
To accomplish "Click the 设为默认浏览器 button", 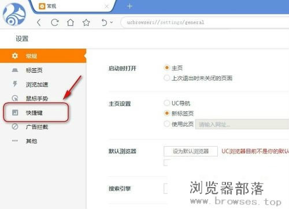I will pyautogui.click(x=191, y=151).
